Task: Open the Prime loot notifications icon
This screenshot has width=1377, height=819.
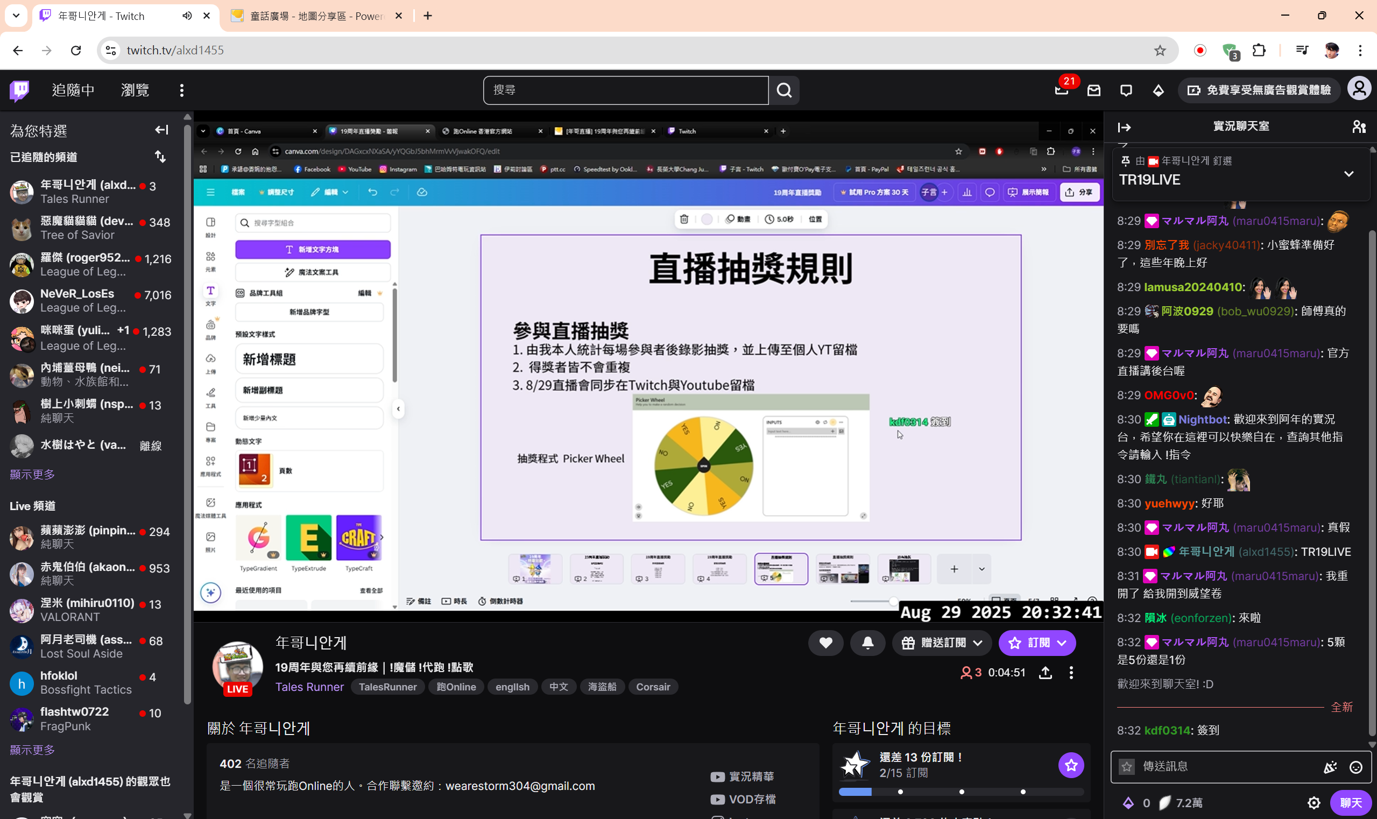Action: click(1061, 90)
